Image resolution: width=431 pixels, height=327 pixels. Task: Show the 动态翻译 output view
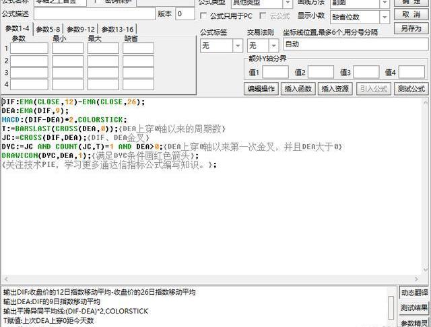[414, 293]
